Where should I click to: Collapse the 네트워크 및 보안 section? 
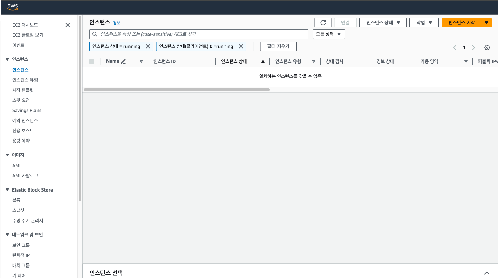[7, 235]
